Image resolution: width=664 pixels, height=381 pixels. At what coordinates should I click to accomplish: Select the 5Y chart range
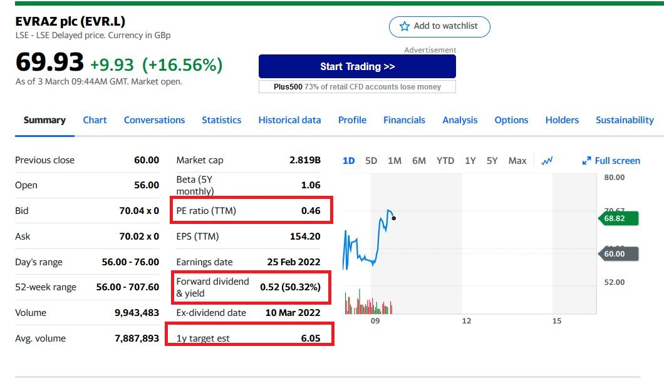point(492,161)
